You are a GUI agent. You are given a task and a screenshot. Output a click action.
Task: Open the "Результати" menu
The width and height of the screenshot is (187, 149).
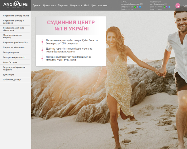pyautogui.click(x=76, y=6)
